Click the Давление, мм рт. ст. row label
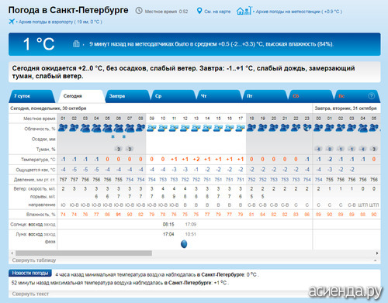This screenshot has height=303, width=388. pyautogui.click(x=34, y=180)
